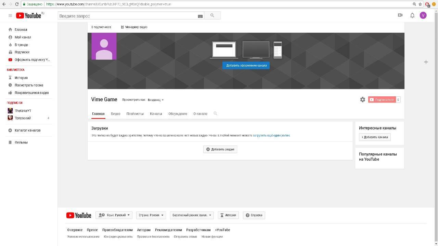Open the Страна: Россия dropdown

point(151,215)
